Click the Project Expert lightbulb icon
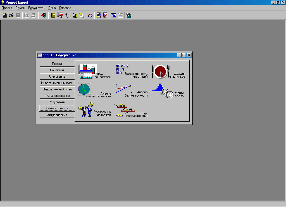The width and height of the screenshot is (286, 207). (3, 2)
